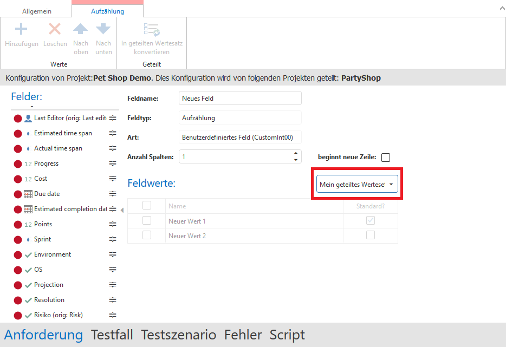Move value down with Nach unten arrow

(103, 29)
